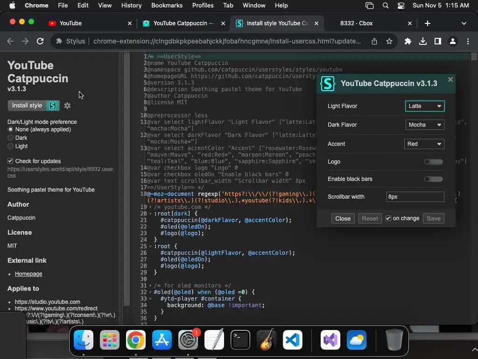Select the Dark mode preference radio

pyautogui.click(x=10, y=138)
